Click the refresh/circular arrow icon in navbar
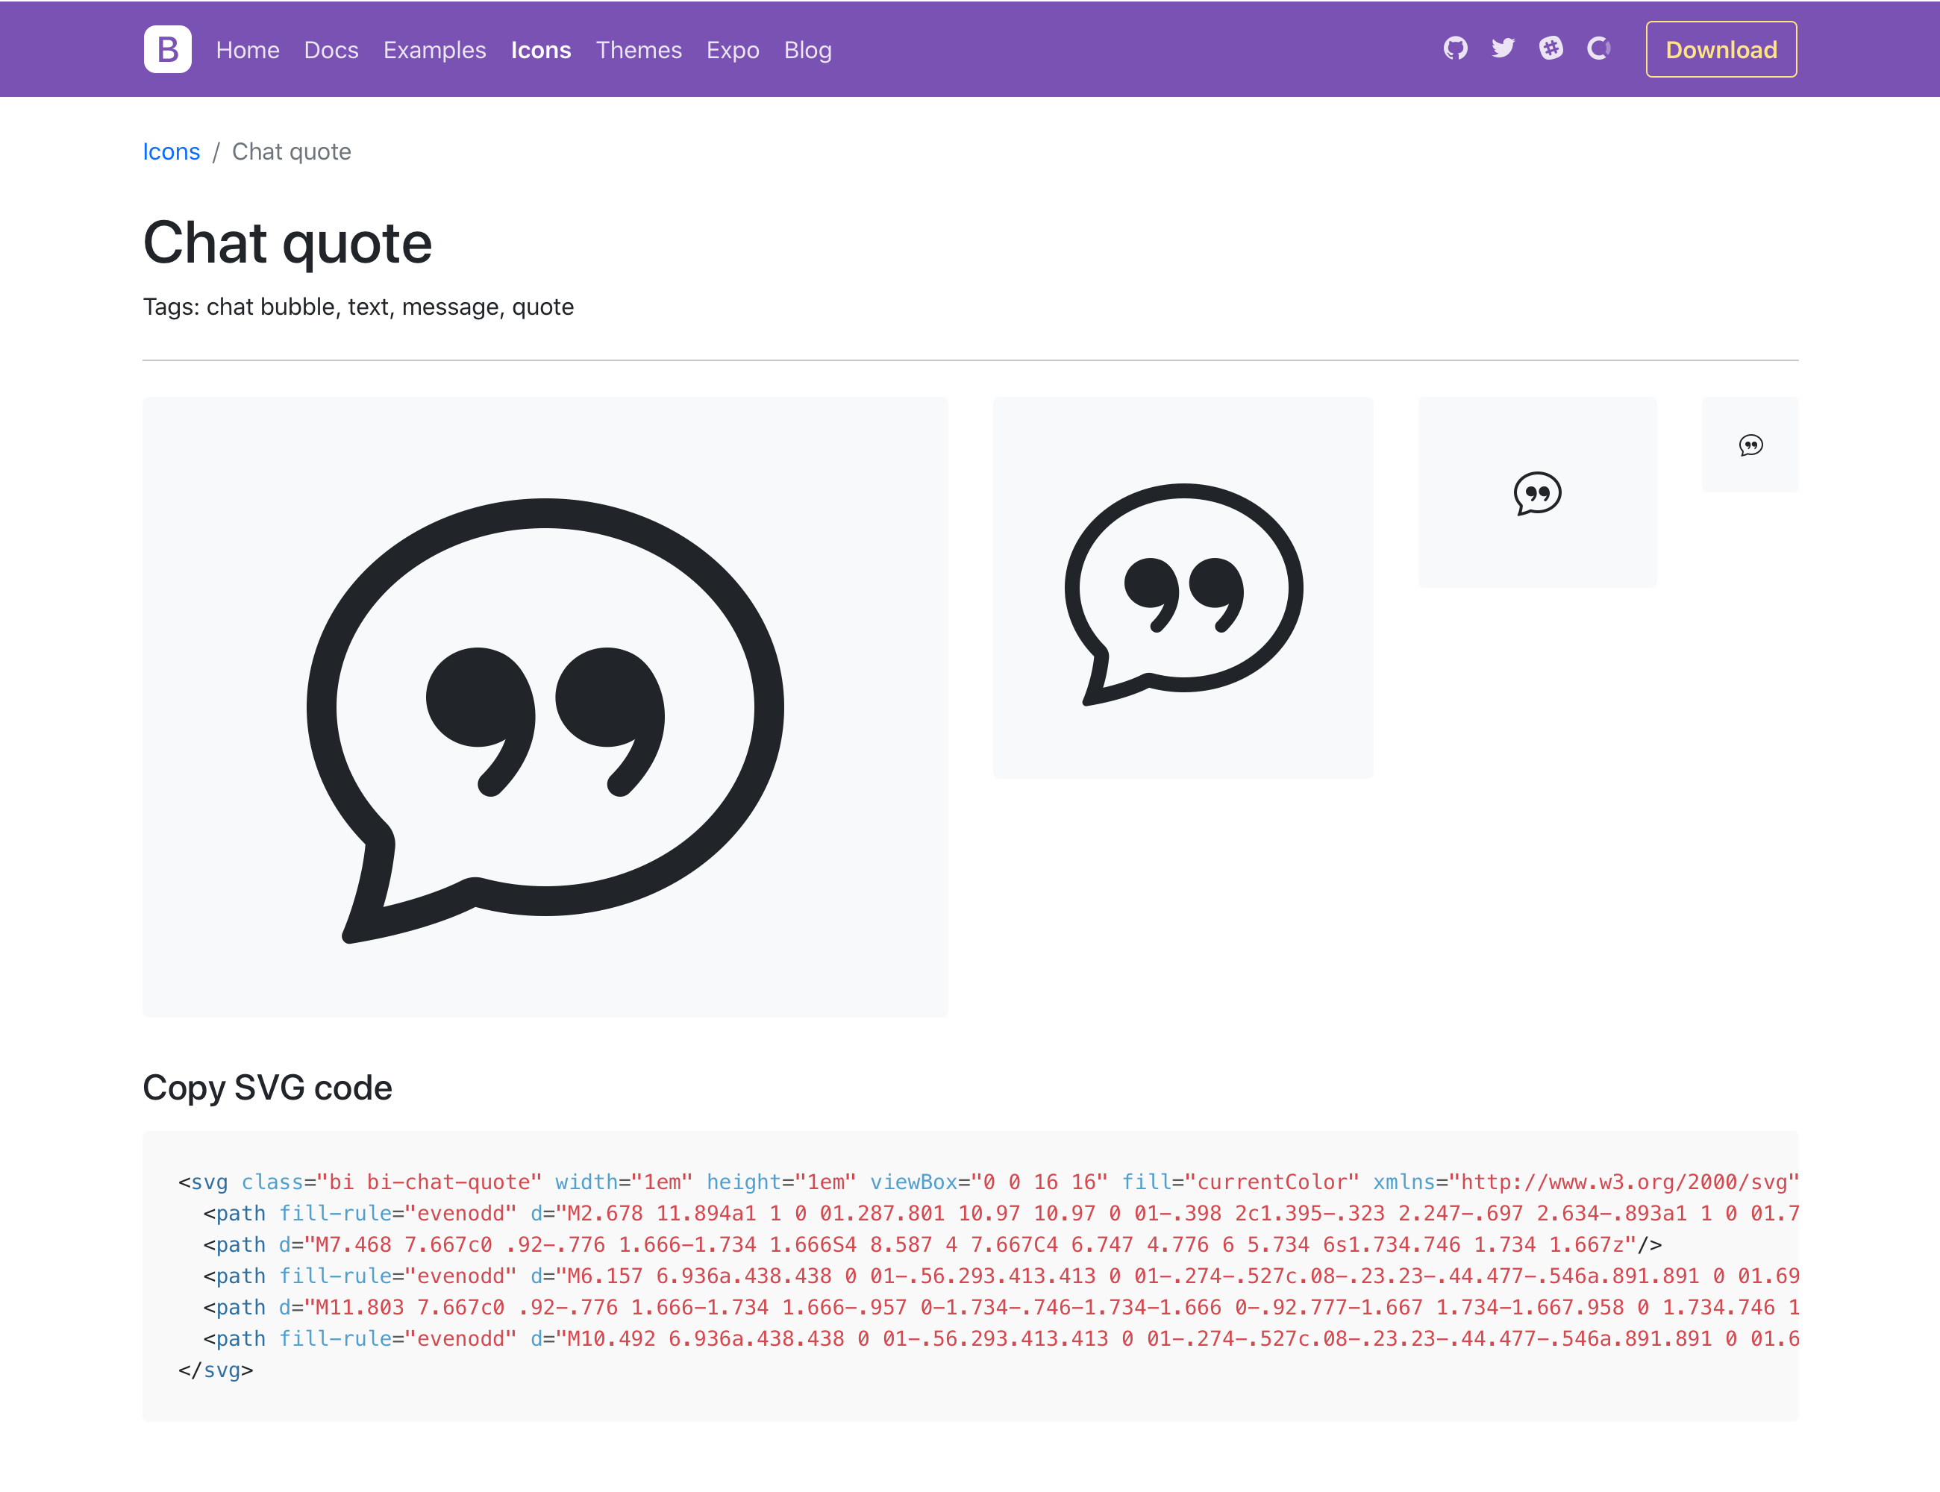1940x1492 pixels. [x=1595, y=50]
